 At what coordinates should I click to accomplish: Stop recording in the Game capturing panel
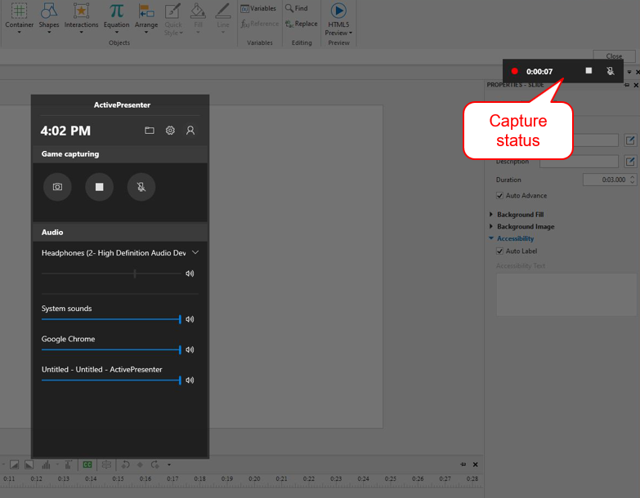tap(99, 187)
